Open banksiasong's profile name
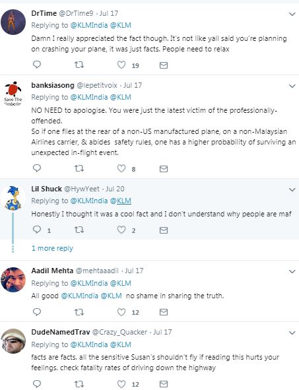 53,85
